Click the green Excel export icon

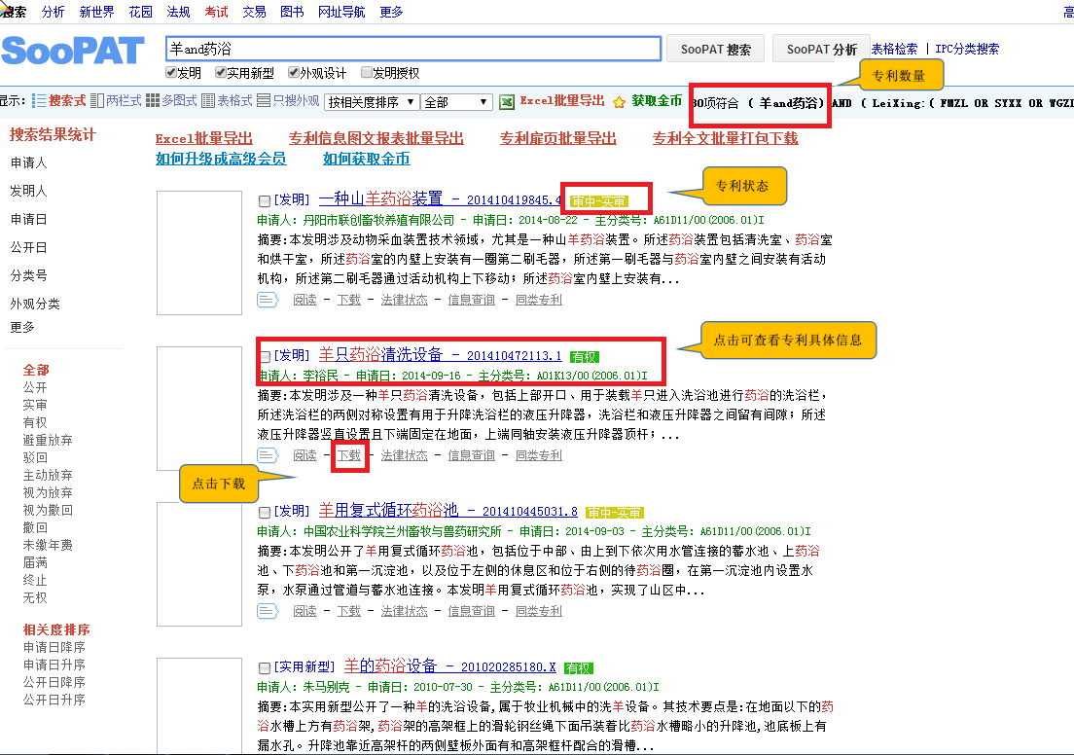point(507,102)
